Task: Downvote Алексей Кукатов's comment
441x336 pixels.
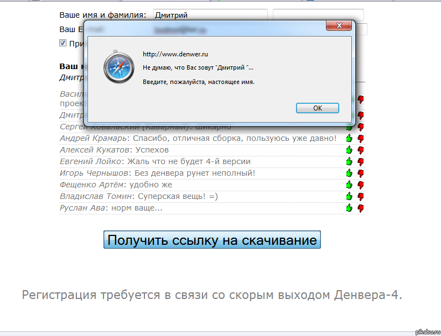Action: click(361, 150)
